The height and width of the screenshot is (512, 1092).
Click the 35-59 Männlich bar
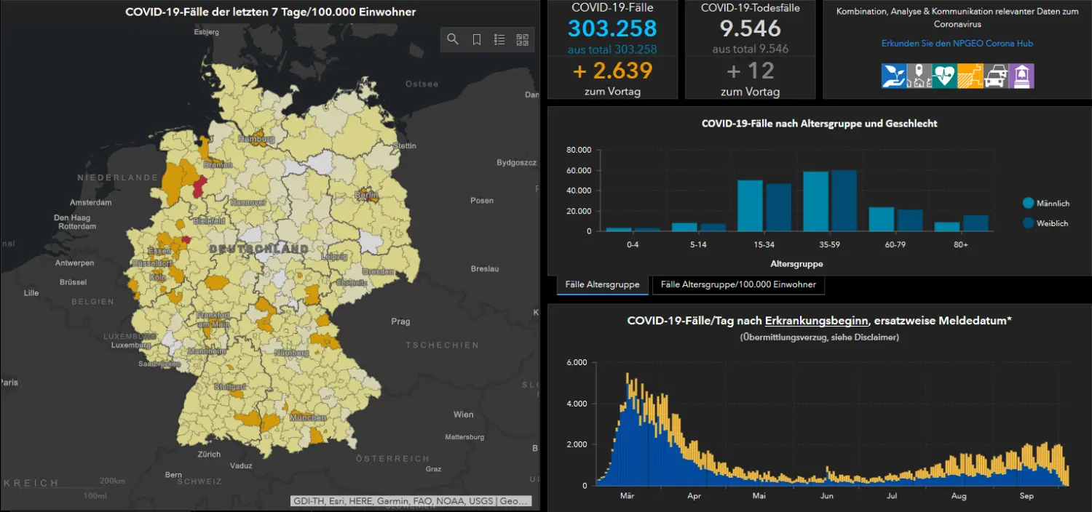815,201
